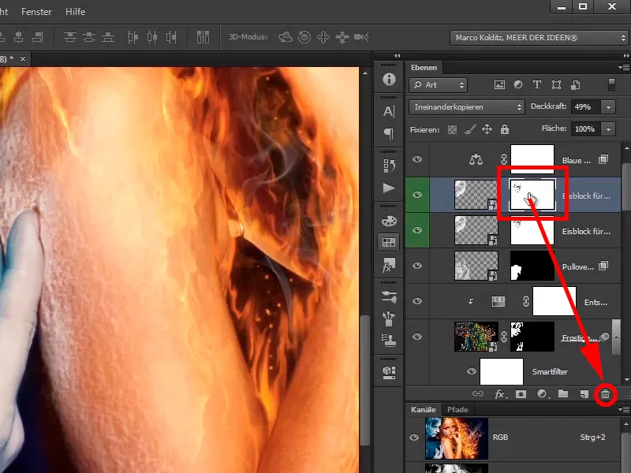The image size is (631, 473).
Task: Click the delete layer trash icon
Action: [x=605, y=395]
